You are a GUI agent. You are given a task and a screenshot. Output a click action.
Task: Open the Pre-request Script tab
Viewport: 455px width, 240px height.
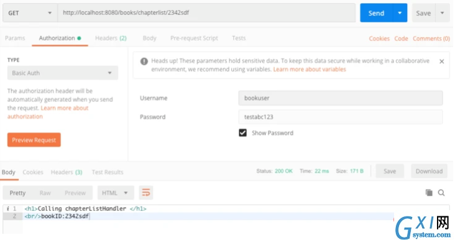pos(194,38)
